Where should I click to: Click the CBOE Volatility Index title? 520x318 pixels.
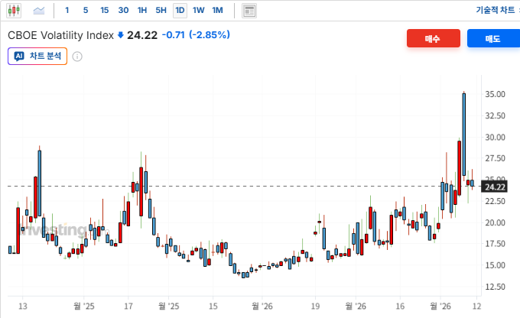60,35
